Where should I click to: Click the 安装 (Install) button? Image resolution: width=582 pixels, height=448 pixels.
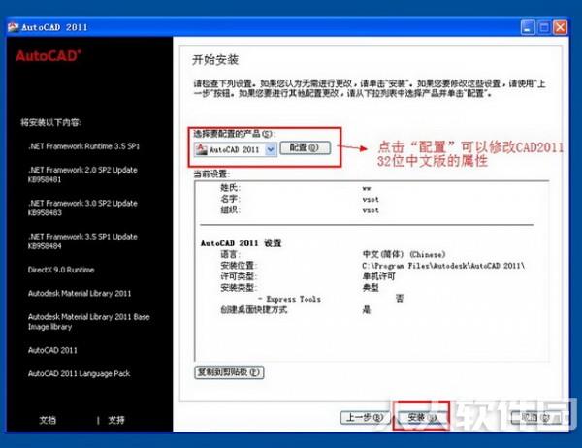[422, 418]
